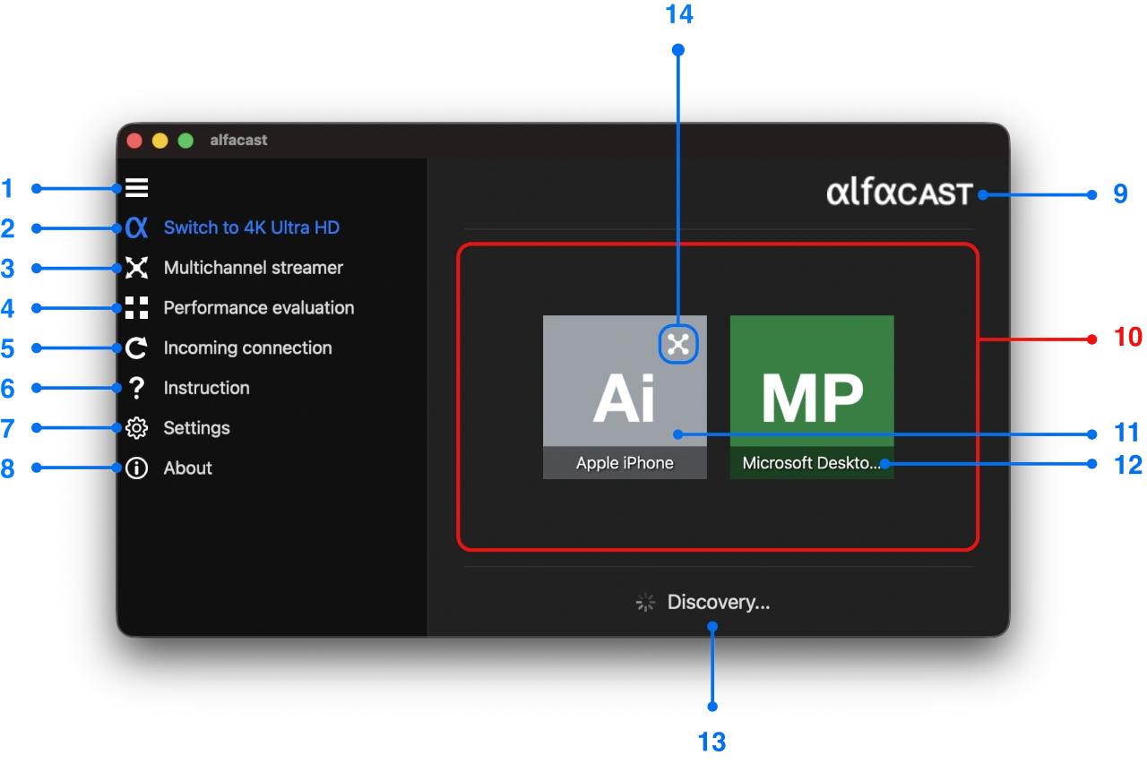Connect to the Apple iPhone device
The image size is (1147, 764).
(x=625, y=398)
